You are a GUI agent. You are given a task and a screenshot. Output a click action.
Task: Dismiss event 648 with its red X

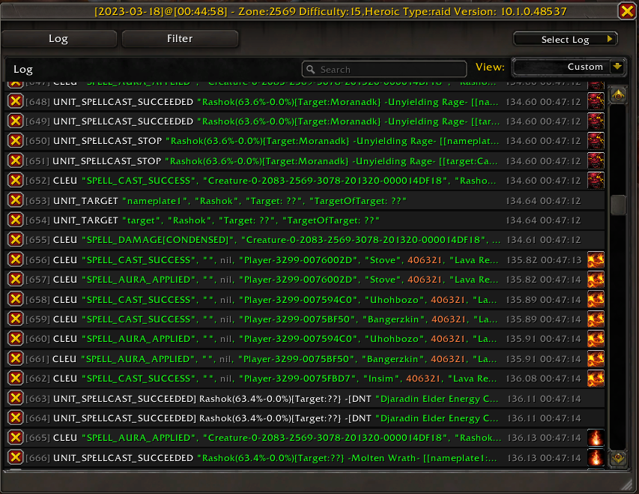coord(15,100)
